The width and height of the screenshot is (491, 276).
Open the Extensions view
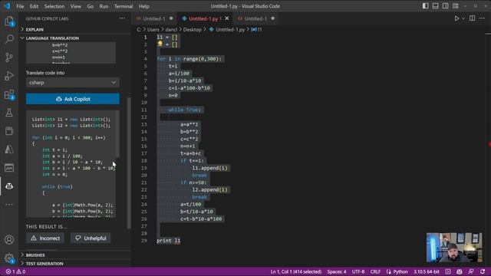pyautogui.click(x=9, y=94)
